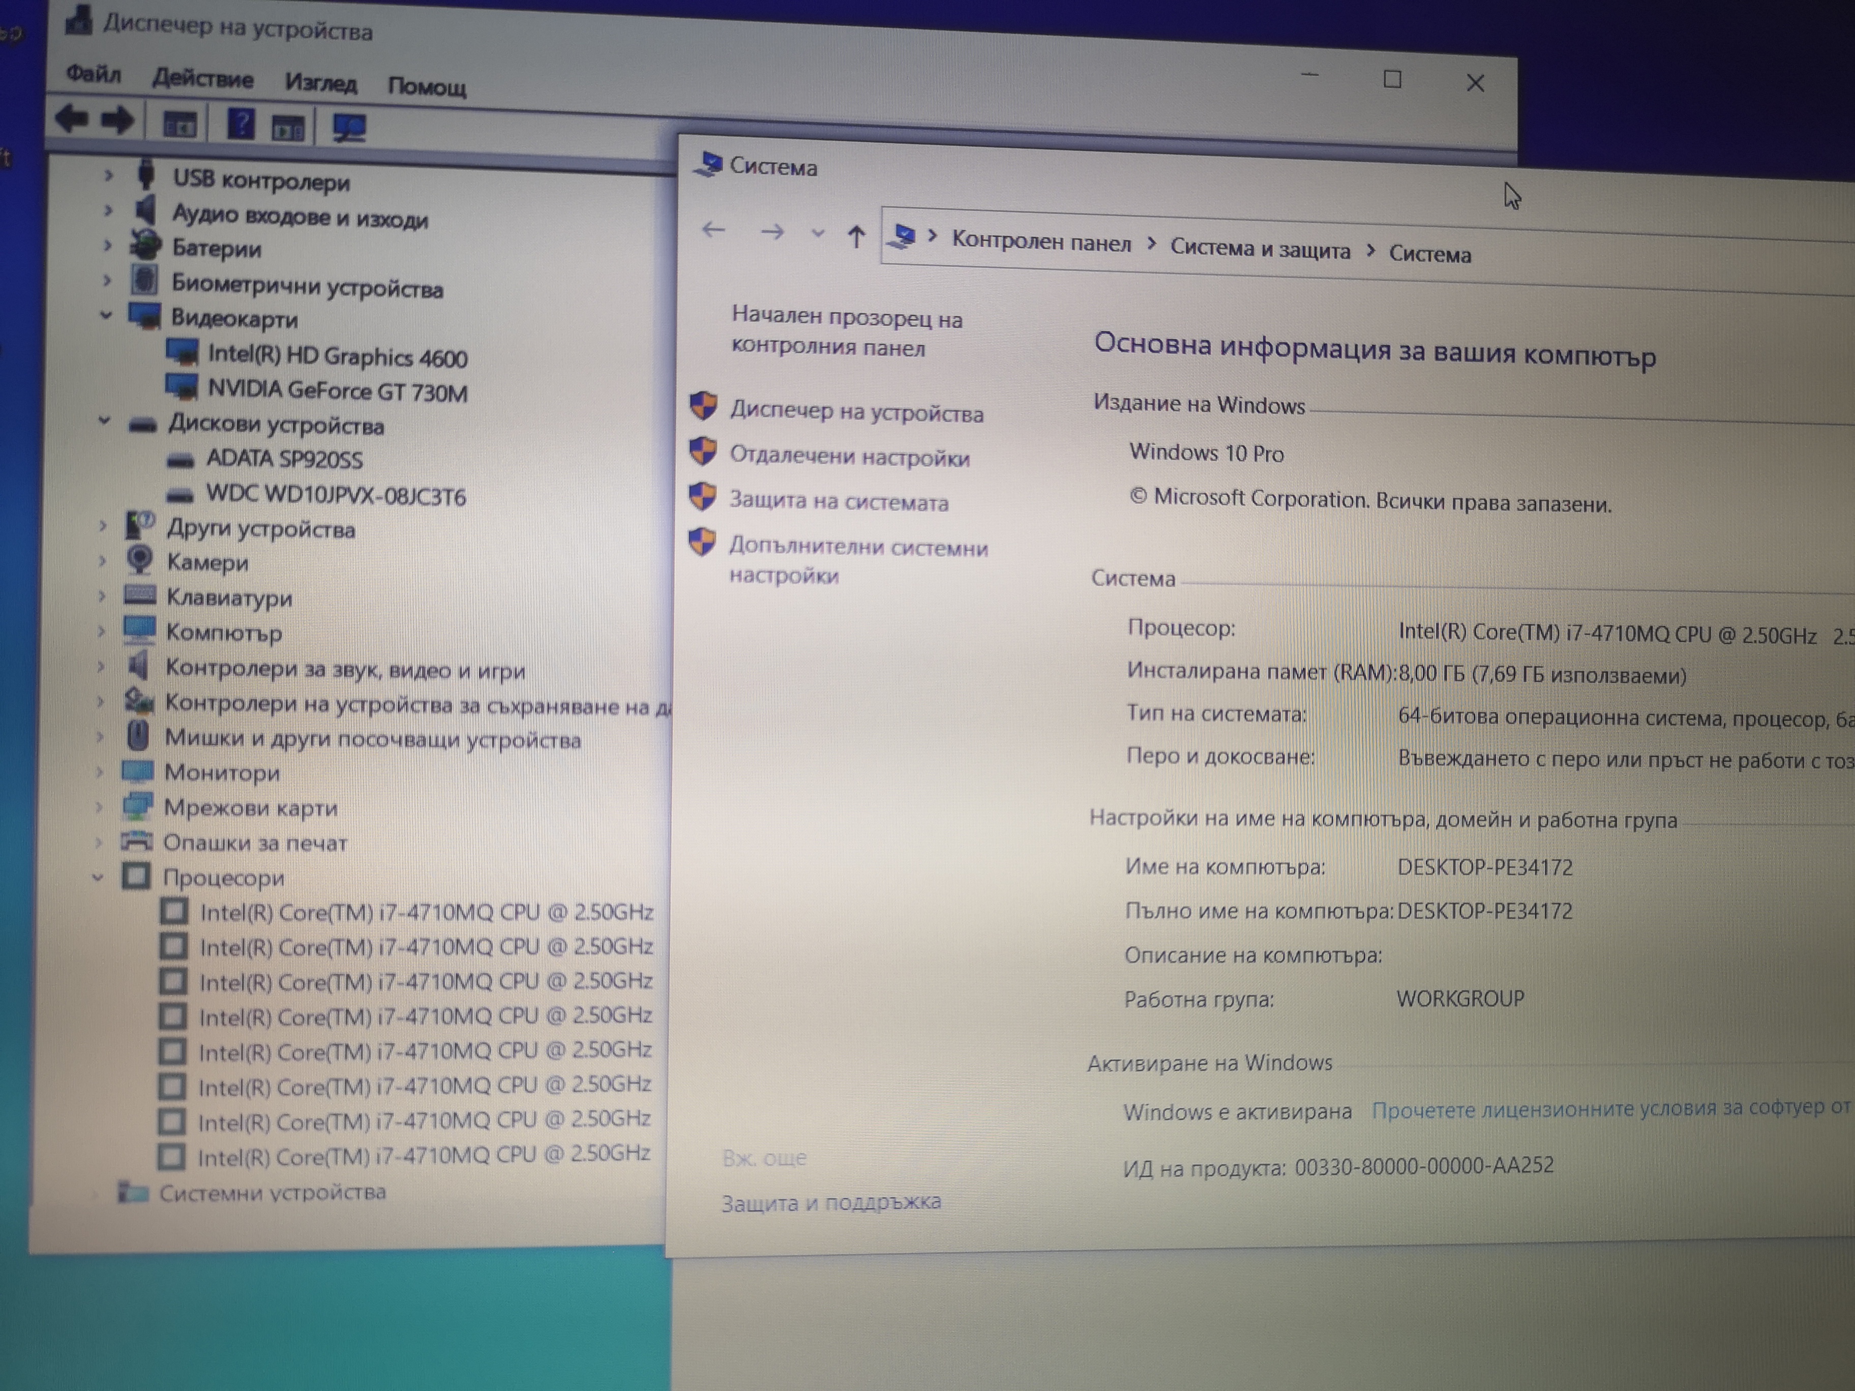The height and width of the screenshot is (1391, 1855).
Task: Select Intel(R) HD Graphics 4600 device
Action: 337,356
